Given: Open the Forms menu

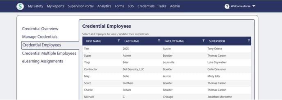Looking at the screenshot, I should [x=119, y=6].
